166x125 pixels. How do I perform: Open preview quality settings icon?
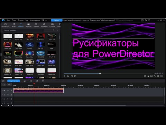[148, 76]
